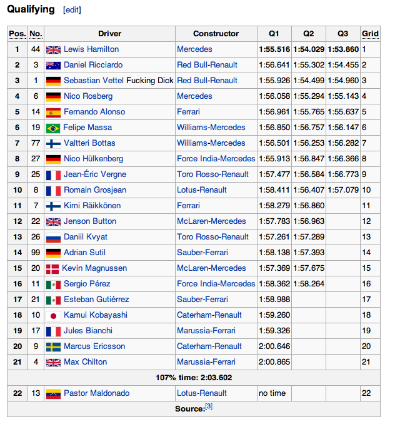Click the Venezuelan flag beside Pastor Maldonado
The image size is (415, 429).
(53, 393)
